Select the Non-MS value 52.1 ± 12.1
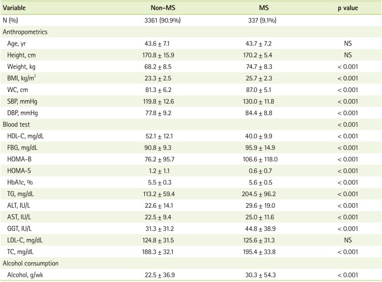382x282 pixels. [x=160, y=136]
